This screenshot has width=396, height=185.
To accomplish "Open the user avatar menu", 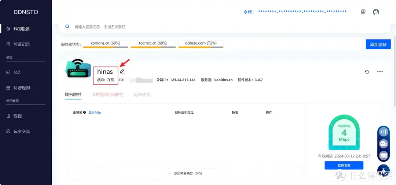I will [x=376, y=12].
